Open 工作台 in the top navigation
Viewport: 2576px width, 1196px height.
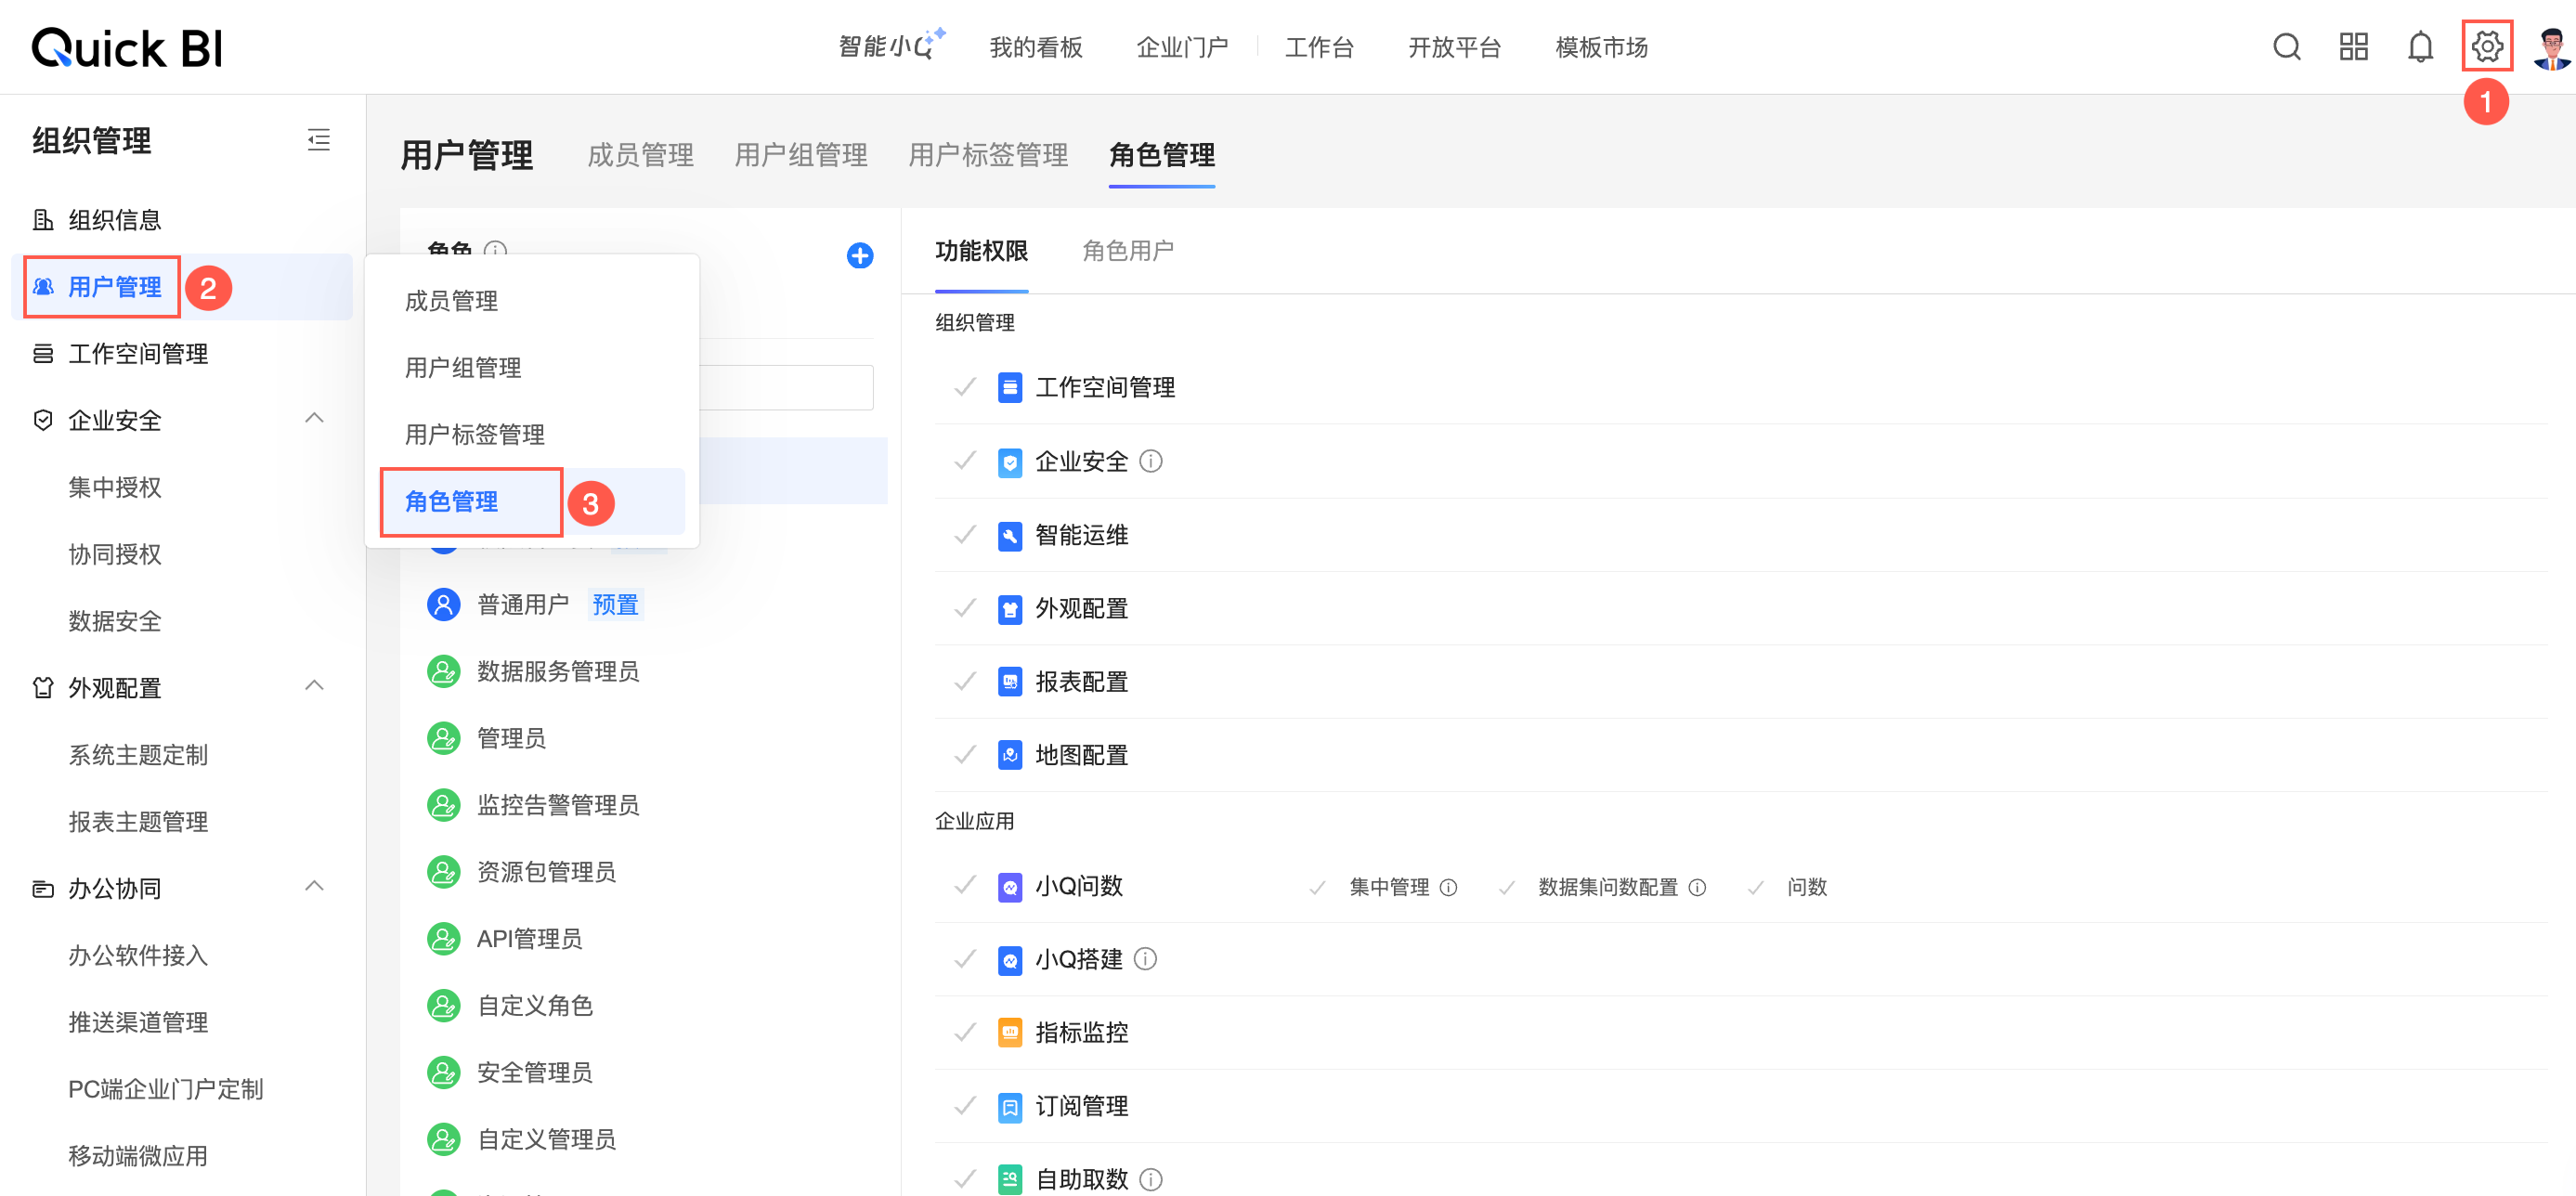pos(1318,47)
